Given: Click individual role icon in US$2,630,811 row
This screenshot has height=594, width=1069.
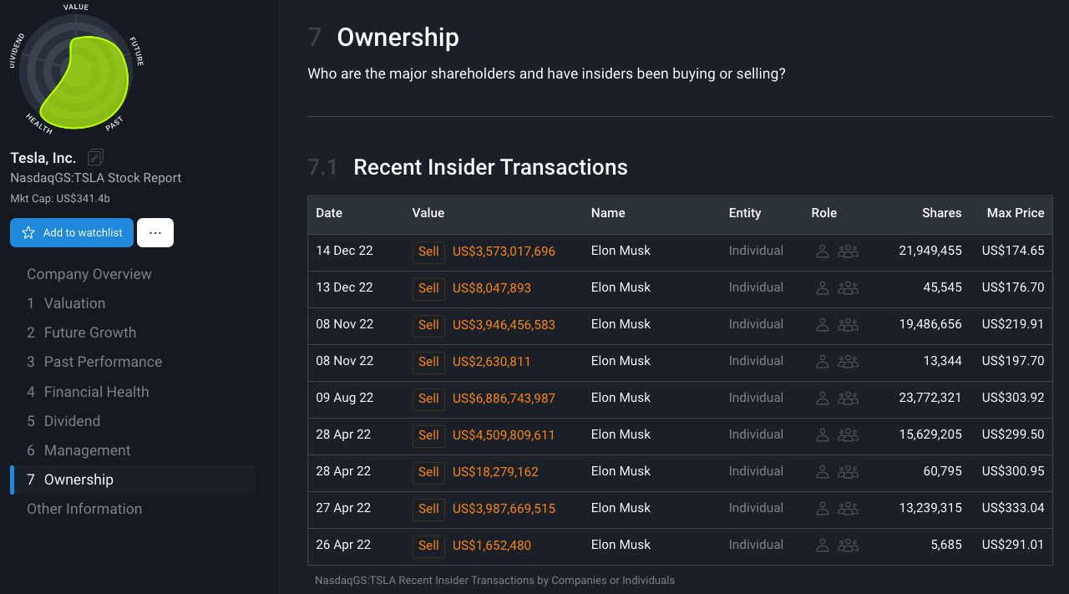Looking at the screenshot, I should click(823, 361).
